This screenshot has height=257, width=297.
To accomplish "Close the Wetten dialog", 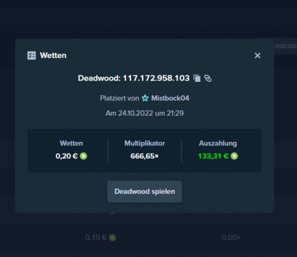I will 257,56.
